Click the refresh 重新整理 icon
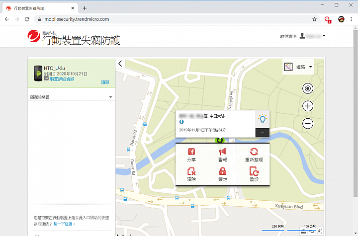The image size is (358, 236). [254, 152]
